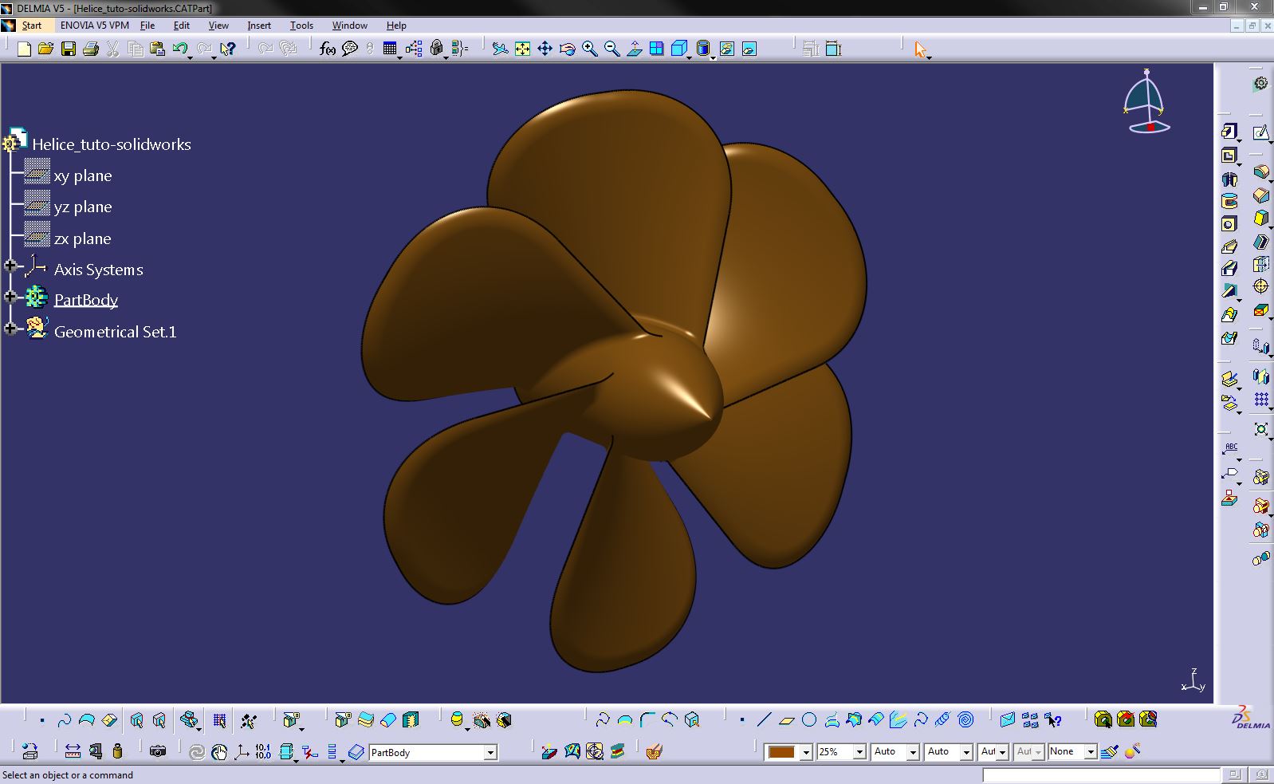Screen dimensions: 1274x784
Task: Open the View menu
Action: [x=218, y=26]
